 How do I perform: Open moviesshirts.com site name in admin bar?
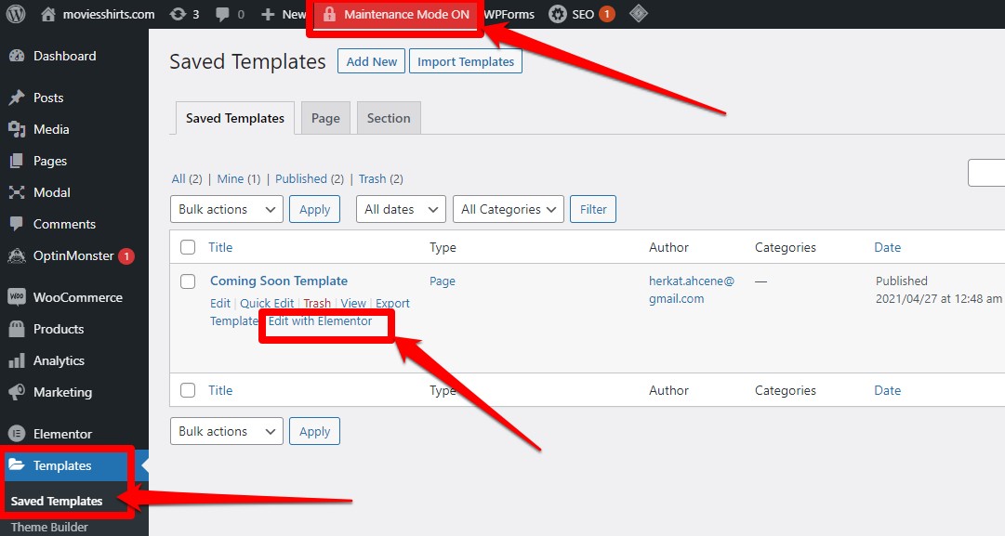(x=109, y=14)
